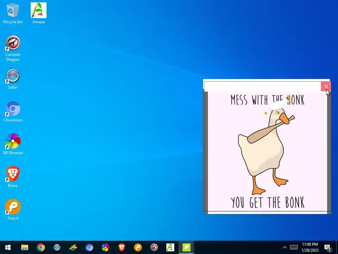Launch Comodo Dragon from the taskbar
This screenshot has height=254, width=338.
154,247
